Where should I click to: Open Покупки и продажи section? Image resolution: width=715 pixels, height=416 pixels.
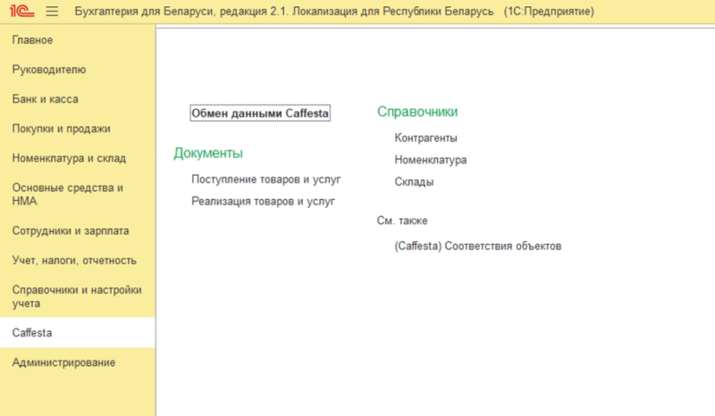[x=61, y=129]
